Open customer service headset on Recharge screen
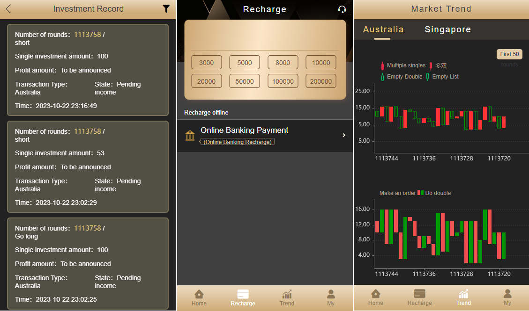Image resolution: width=529 pixels, height=311 pixels. pos(342,9)
